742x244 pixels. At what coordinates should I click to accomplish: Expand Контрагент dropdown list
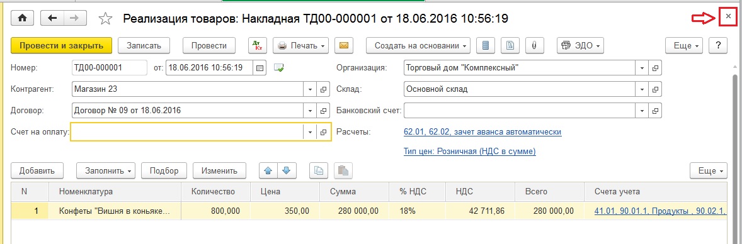[x=310, y=89]
